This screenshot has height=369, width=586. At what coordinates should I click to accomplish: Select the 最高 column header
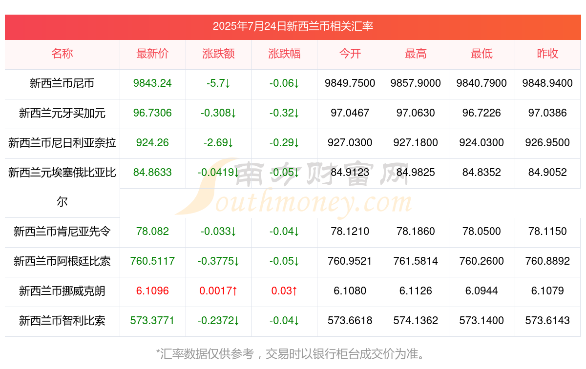pos(416,54)
